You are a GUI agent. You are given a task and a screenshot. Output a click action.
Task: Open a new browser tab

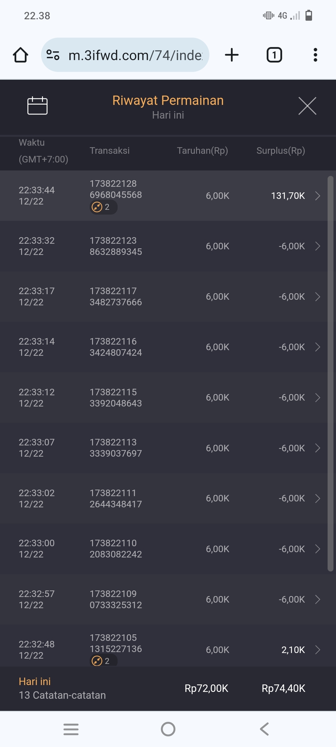(x=232, y=55)
